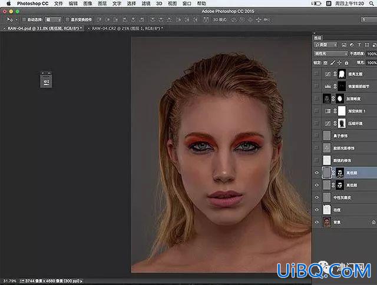Enable the 显示变换控件 checkbox

pyautogui.click(x=67, y=19)
